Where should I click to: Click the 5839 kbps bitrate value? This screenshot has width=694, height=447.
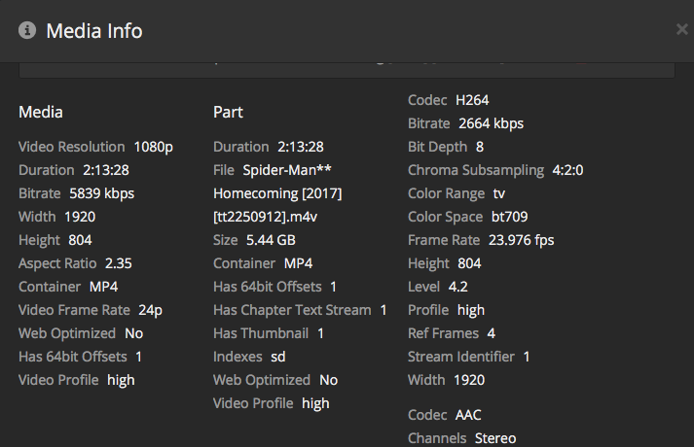pos(101,193)
